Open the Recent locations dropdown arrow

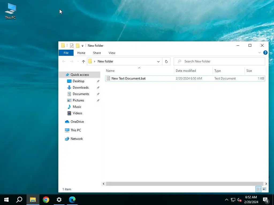tap(78, 61)
